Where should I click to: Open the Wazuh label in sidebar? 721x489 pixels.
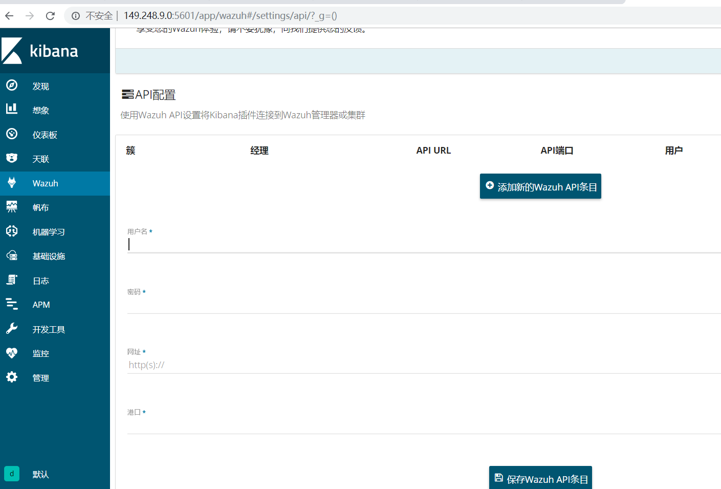pos(45,183)
